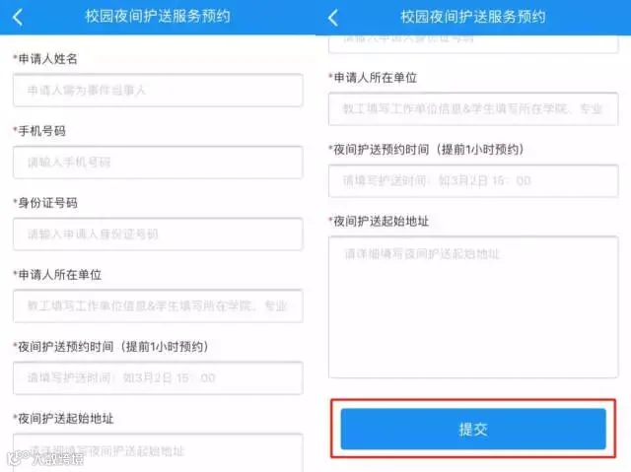Click left screen 申请人所在单位 input field
This screenshot has height=472, width=631.
coord(158,305)
